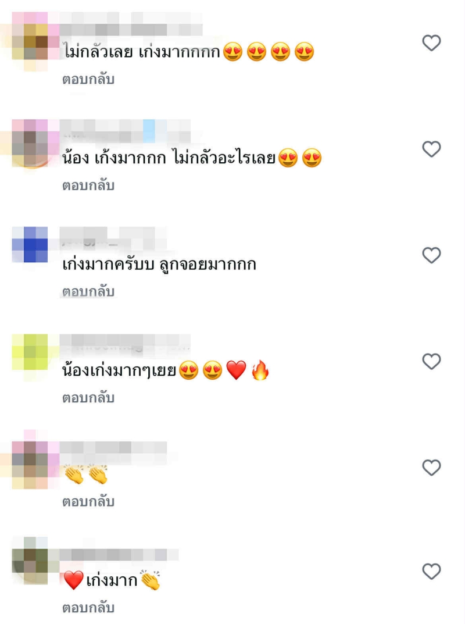Tap heart on "เก่งมากครับบ ลูกจอยมากกก" comment
The width and height of the screenshot is (465, 624).
click(x=431, y=255)
